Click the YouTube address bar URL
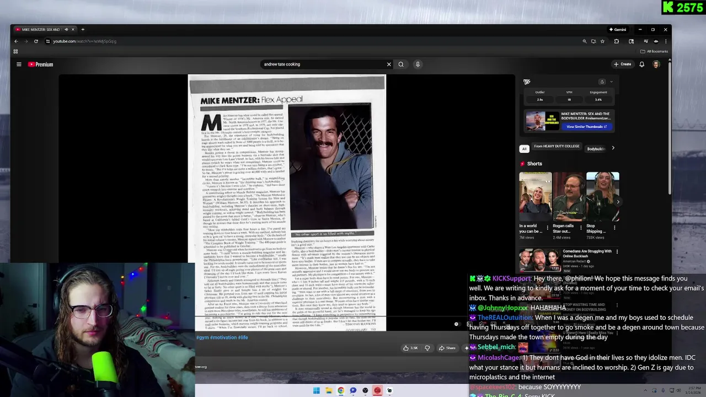The height and width of the screenshot is (397, 706). (84, 41)
